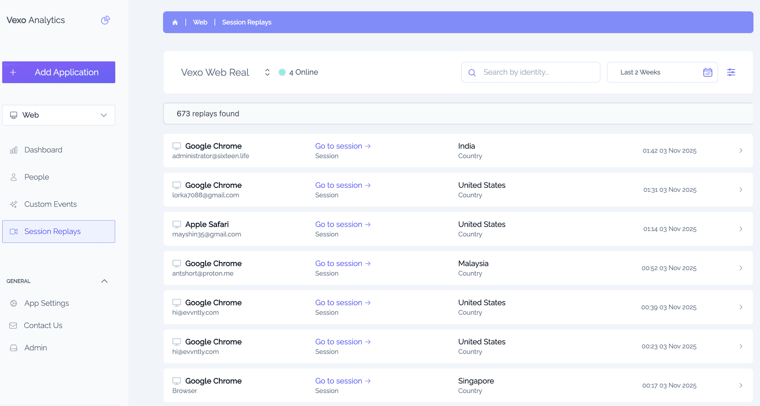Open the filter sliders icon

pos(731,72)
